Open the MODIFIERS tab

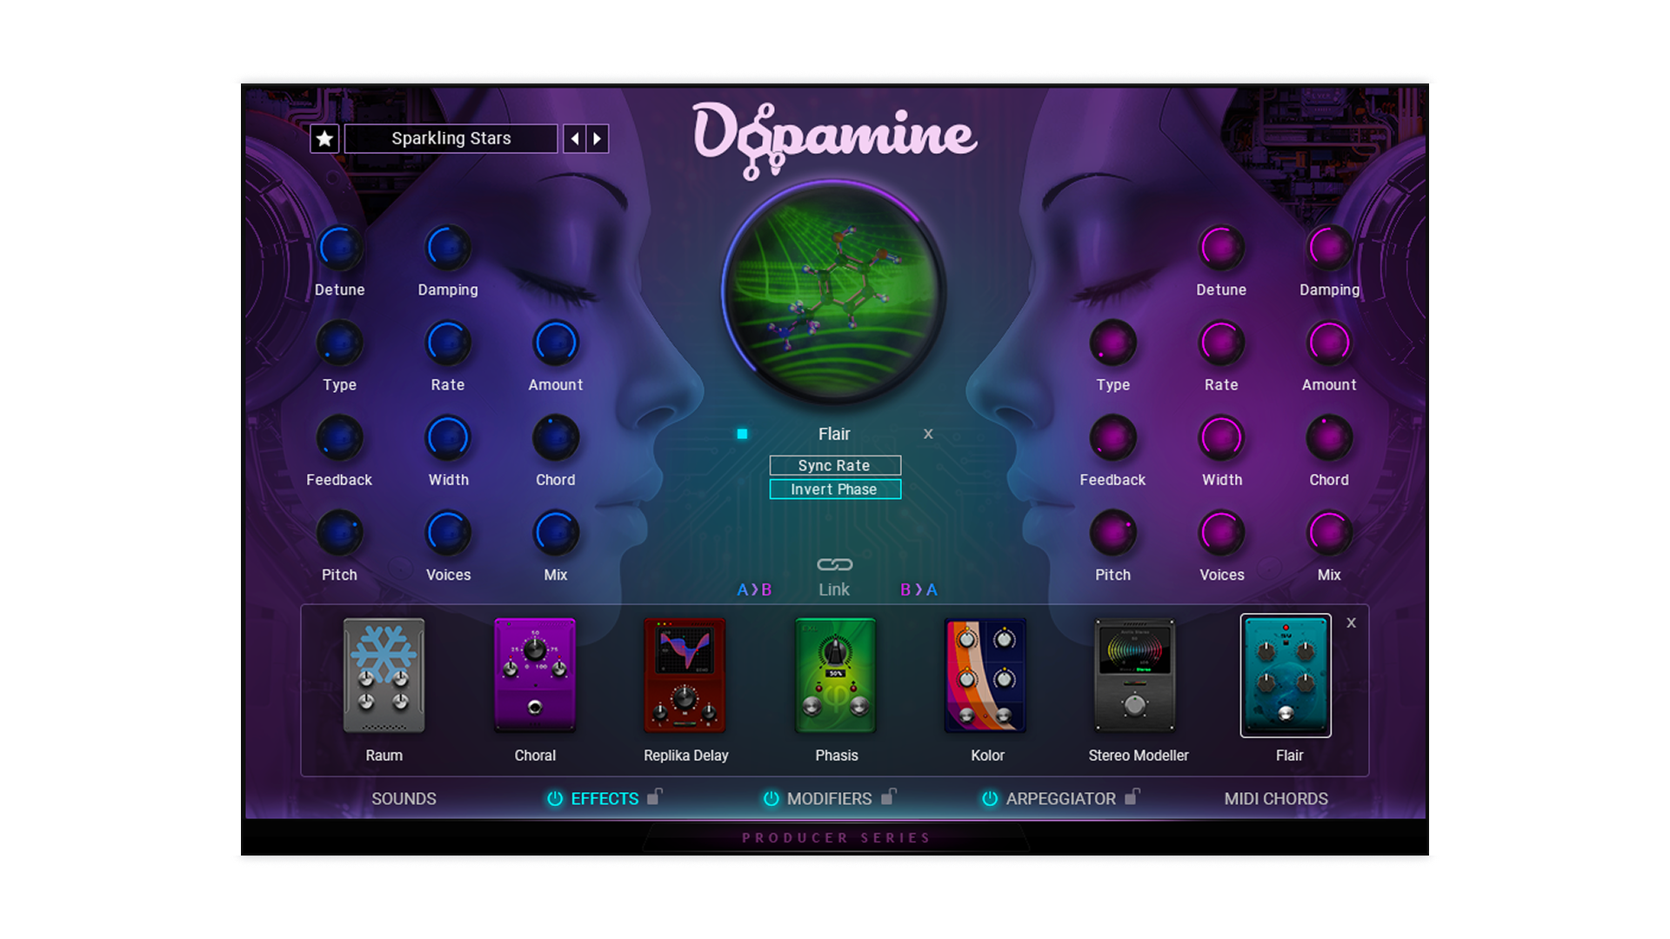[x=829, y=798]
